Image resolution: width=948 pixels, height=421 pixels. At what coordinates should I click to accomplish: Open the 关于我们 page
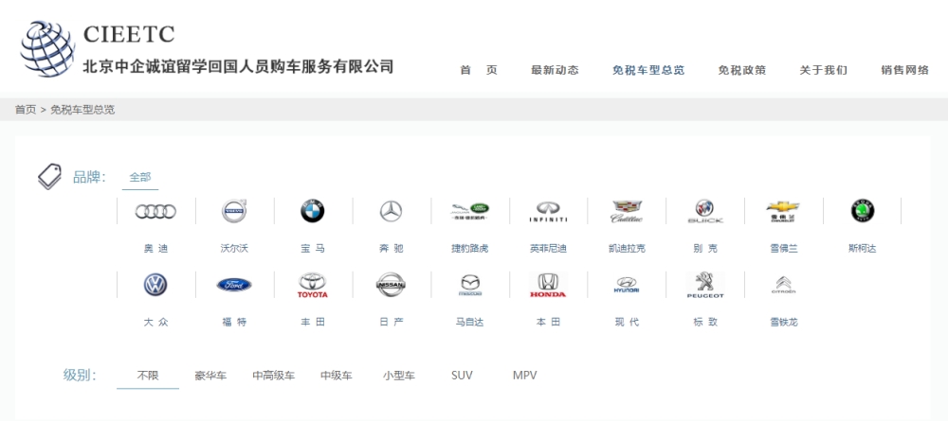coord(824,70)
